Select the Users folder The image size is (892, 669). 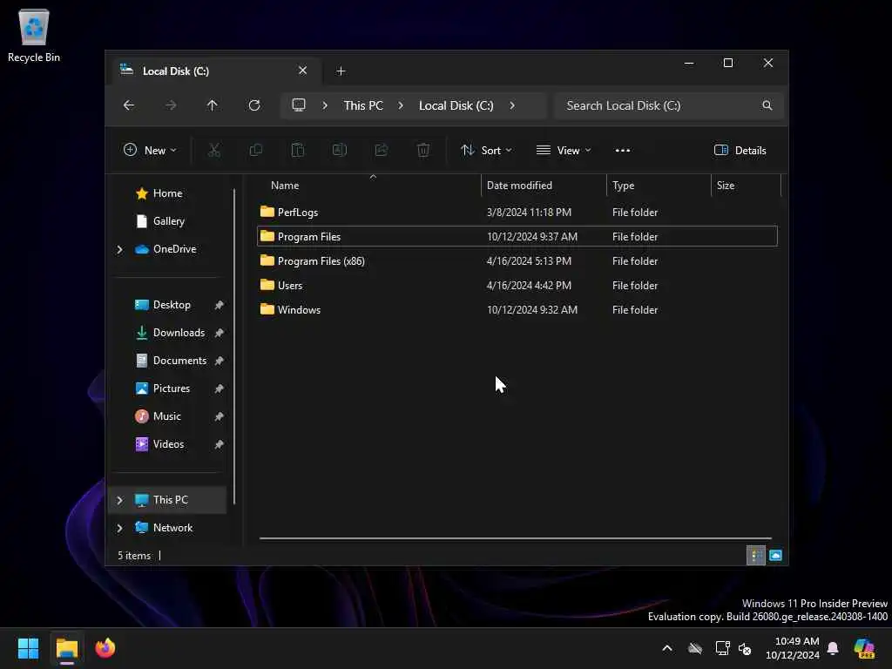point(517,286)
